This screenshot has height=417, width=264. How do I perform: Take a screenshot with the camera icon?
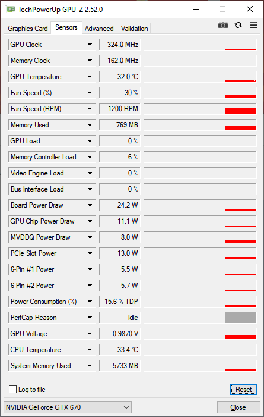point(223,25)
